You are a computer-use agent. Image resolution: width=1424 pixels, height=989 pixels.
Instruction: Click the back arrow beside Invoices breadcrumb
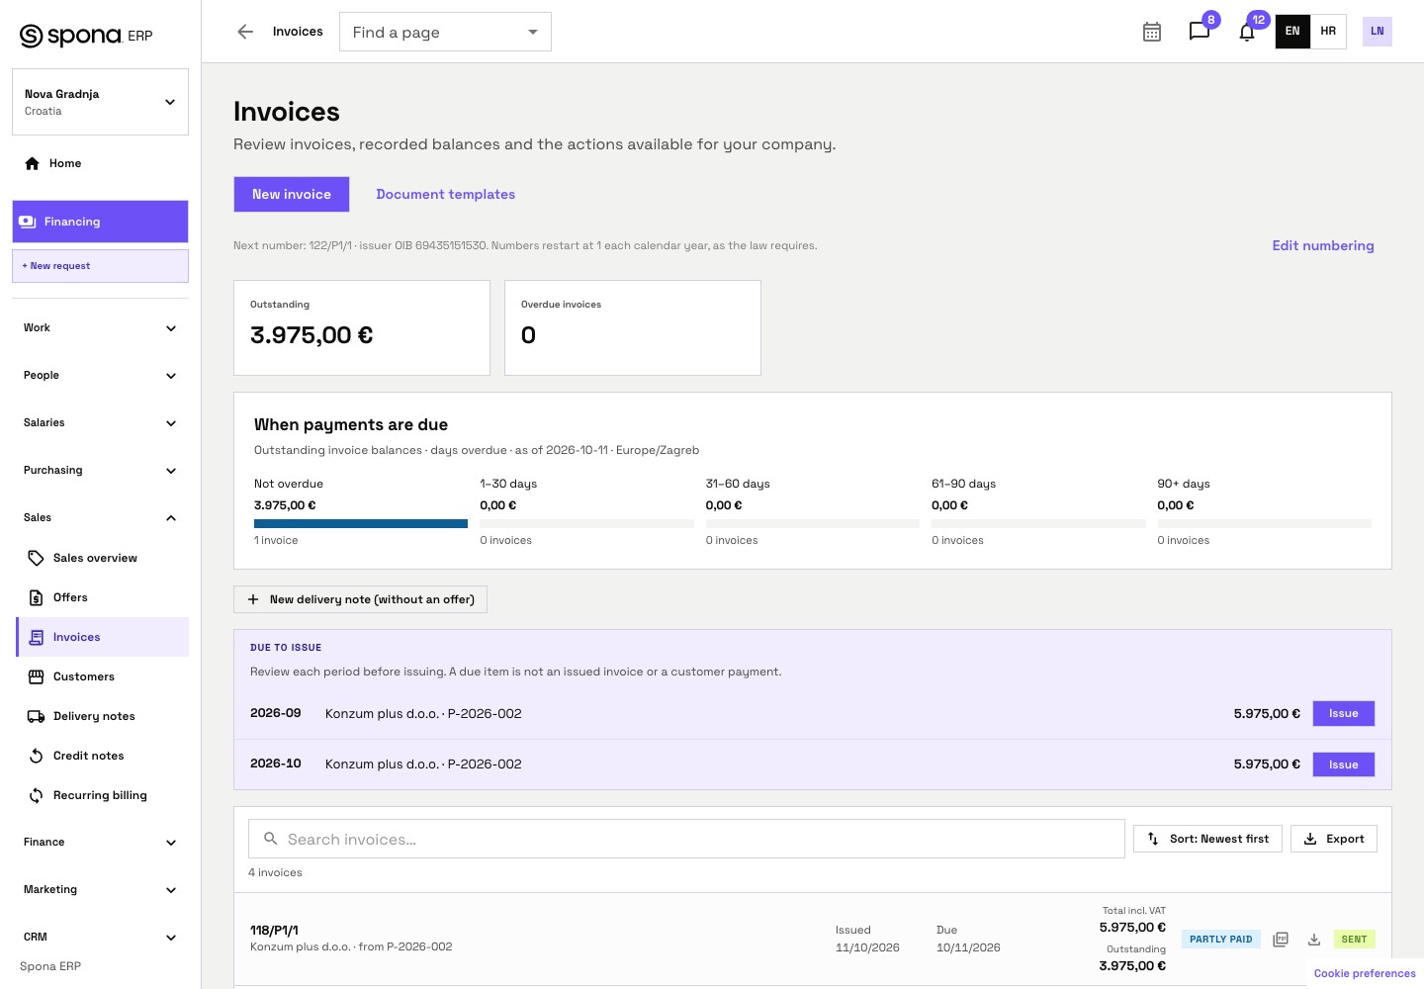point(245,32)
